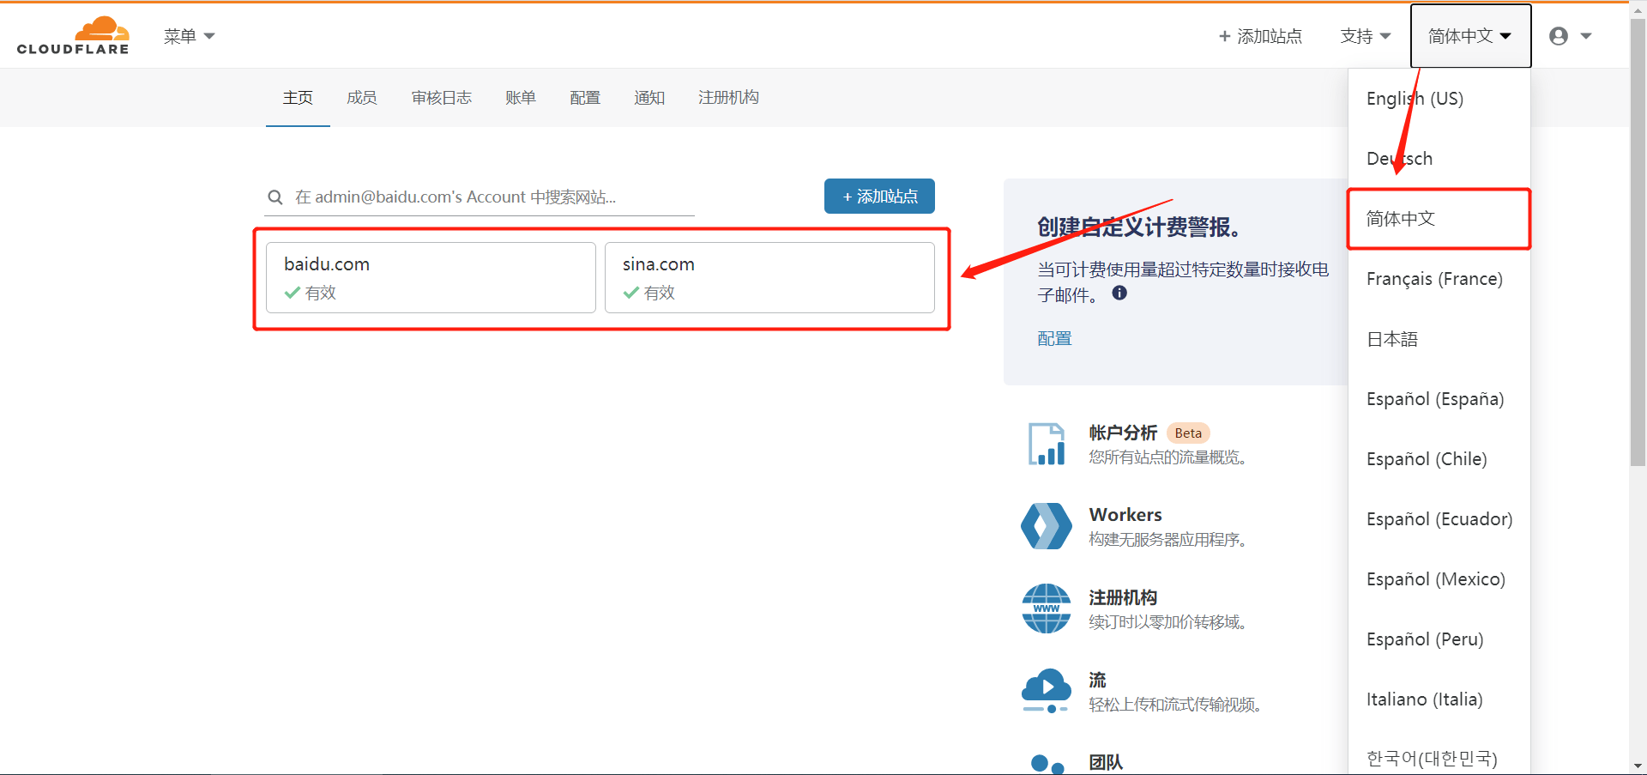Open the Workers link
The width and height of the screenshot is (1647, 775).
[x=1125, y=515]
